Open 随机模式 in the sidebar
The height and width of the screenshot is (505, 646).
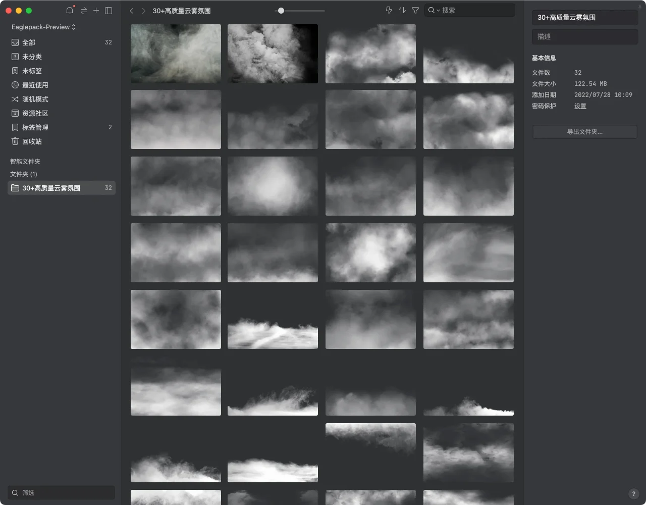coord(62,99)
